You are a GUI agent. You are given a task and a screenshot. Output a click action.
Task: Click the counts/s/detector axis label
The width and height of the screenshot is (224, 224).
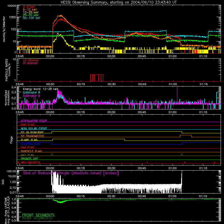[4, 29]
